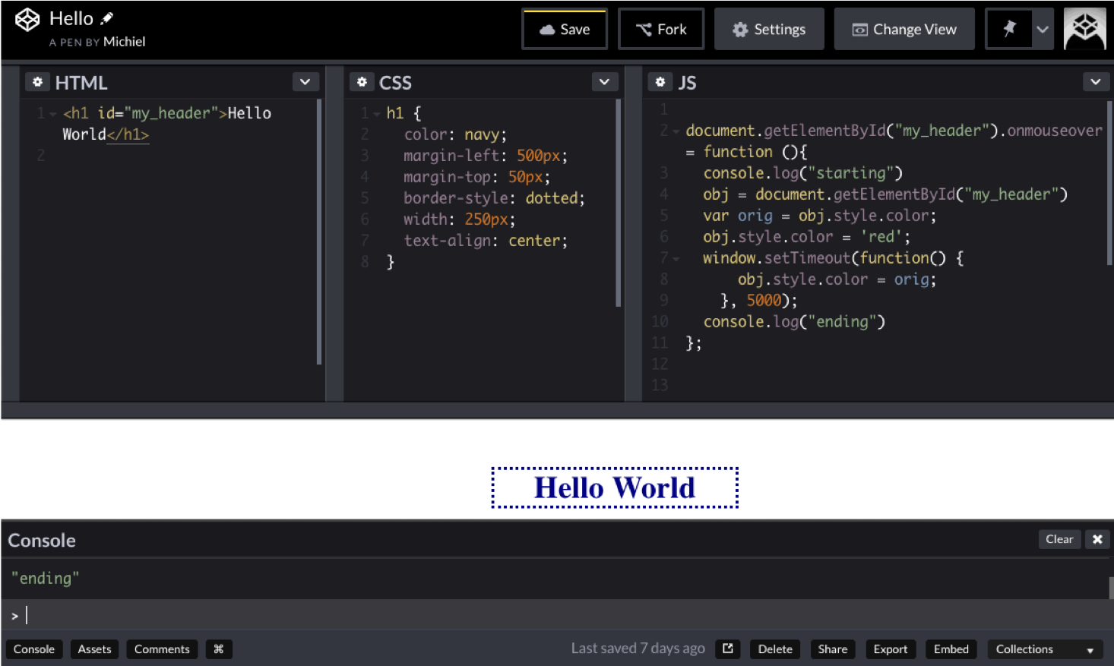Delete this pen
This screenshot has height=666, width=1114.
[775, 649]
